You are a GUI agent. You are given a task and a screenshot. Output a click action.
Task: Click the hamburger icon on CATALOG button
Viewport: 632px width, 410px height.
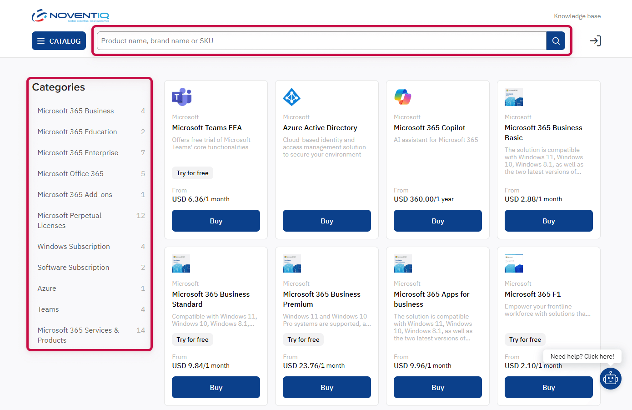[x=43, y=40]
